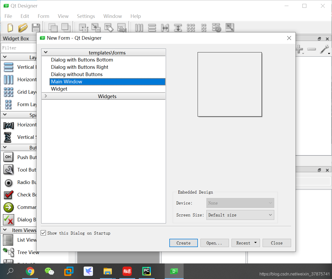Collapse the Spacers category in Widget Box
332x279 pixels.
5,114
